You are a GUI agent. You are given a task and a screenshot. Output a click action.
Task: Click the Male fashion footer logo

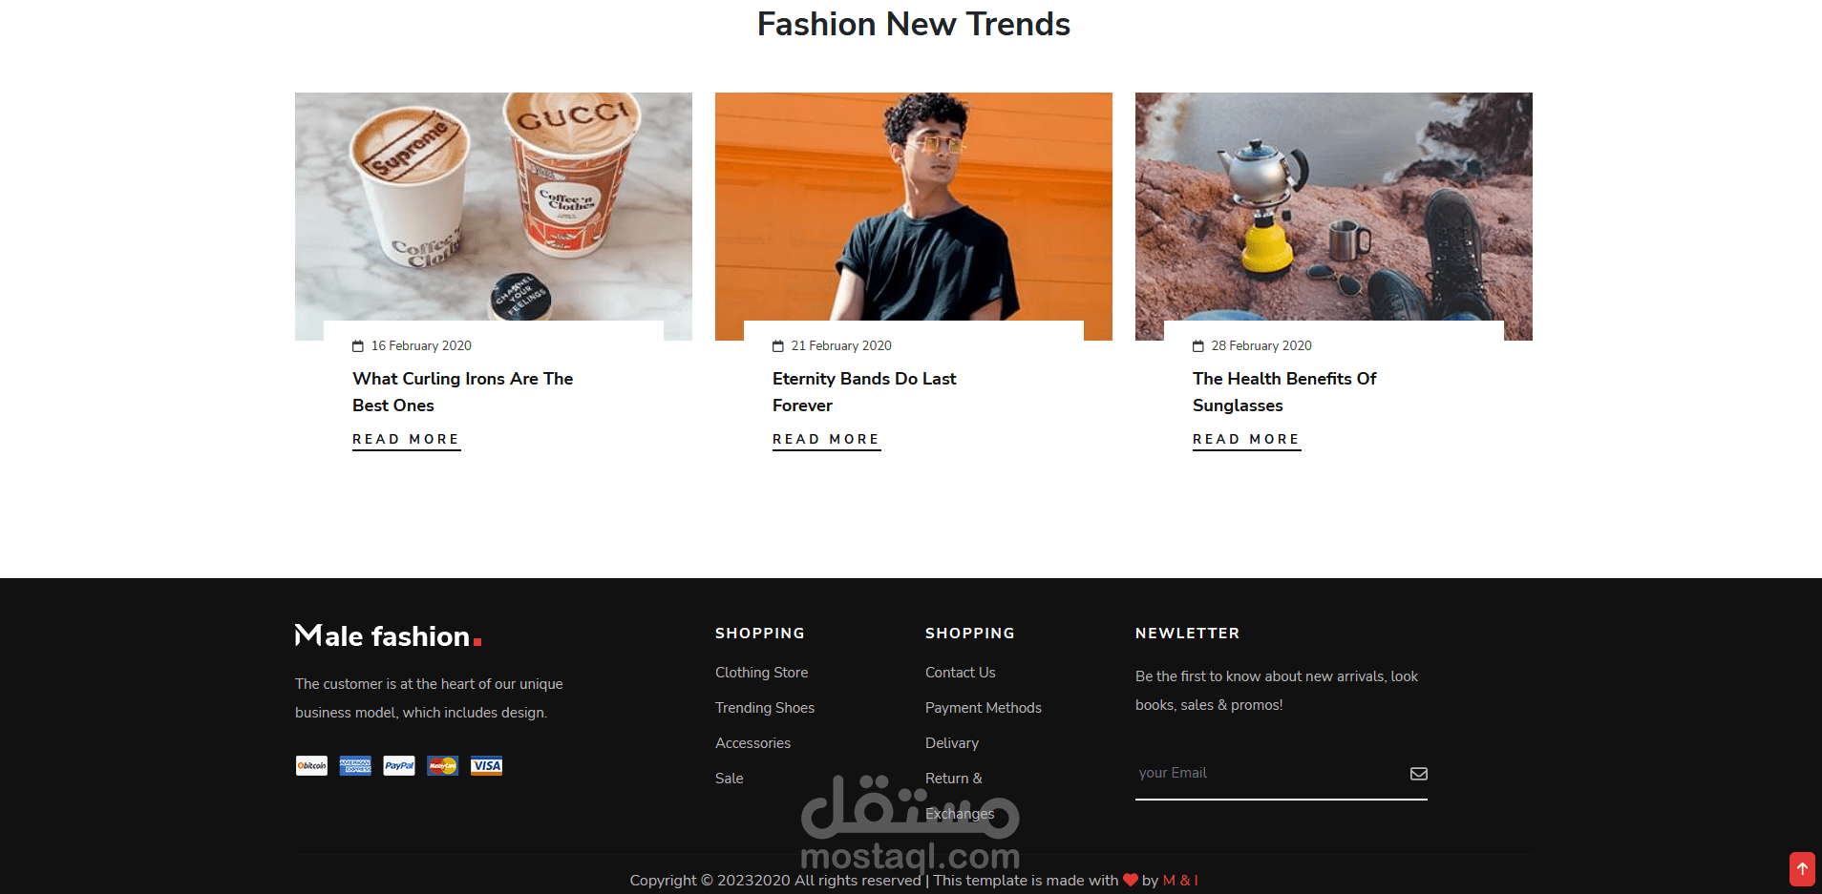[x=389, y=635]
